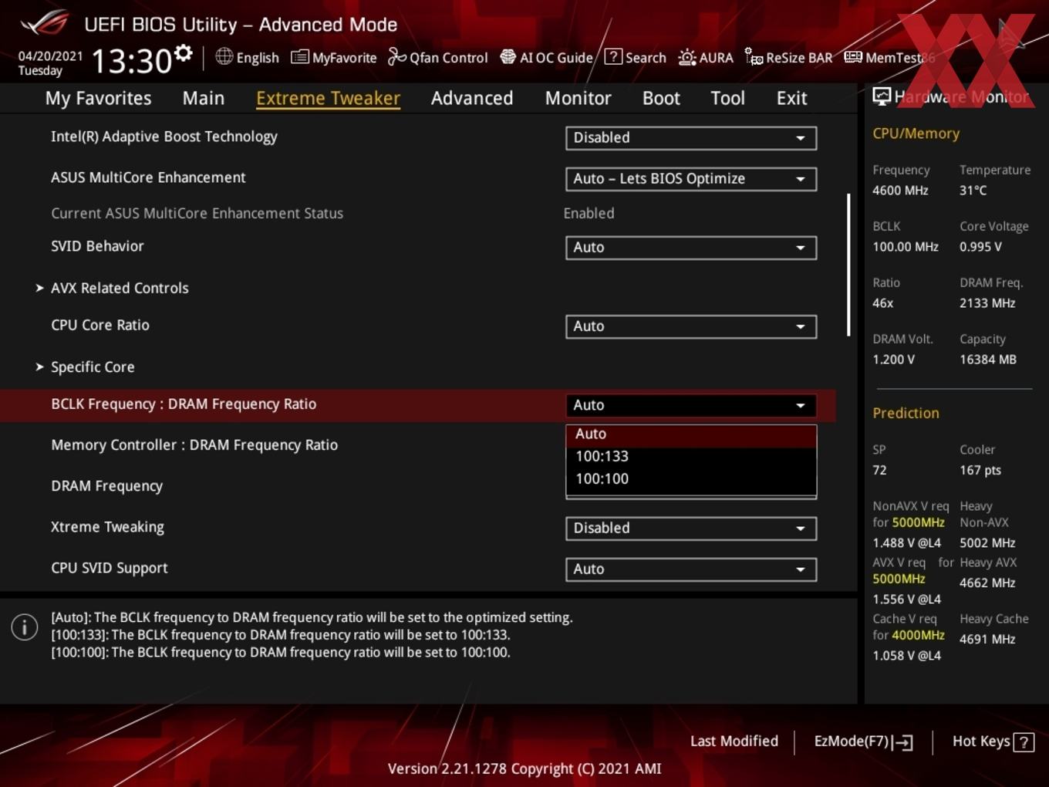
Task: Select Memory Controller DRAM Frequency Ratio row
Action: [x=194, y=445]
